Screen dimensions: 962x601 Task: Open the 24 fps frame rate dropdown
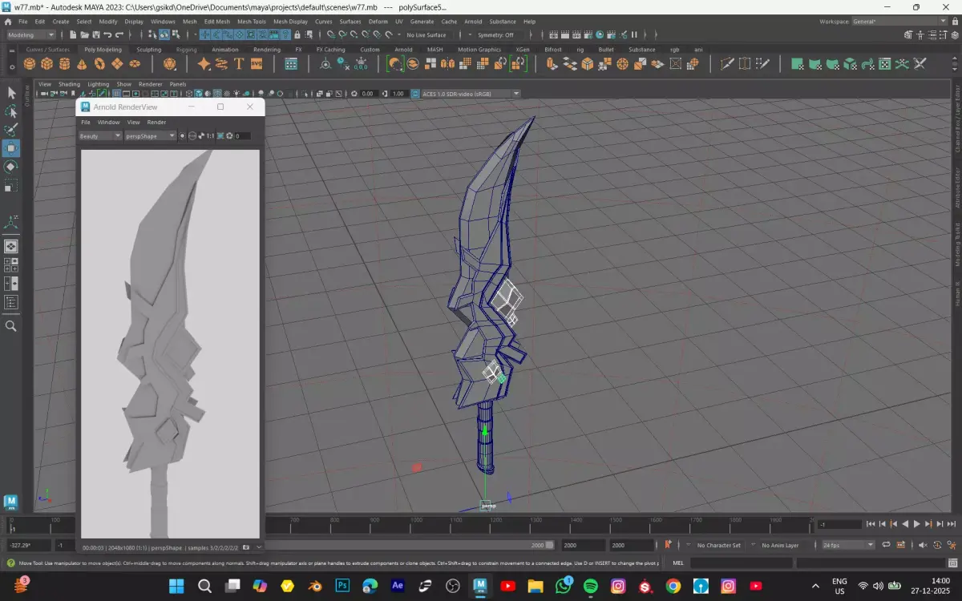pyautogui.click(x=847, y=545)
